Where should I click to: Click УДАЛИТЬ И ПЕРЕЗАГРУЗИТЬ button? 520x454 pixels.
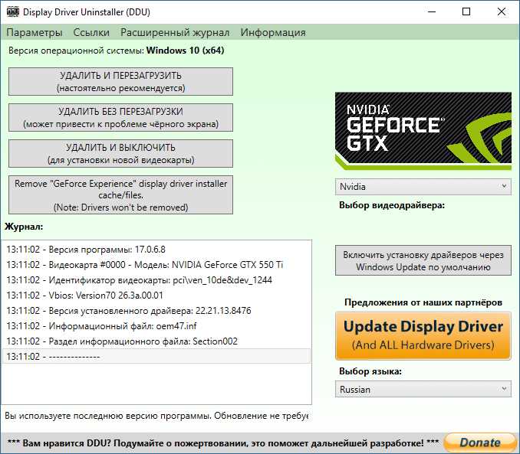tap(120, 82)
